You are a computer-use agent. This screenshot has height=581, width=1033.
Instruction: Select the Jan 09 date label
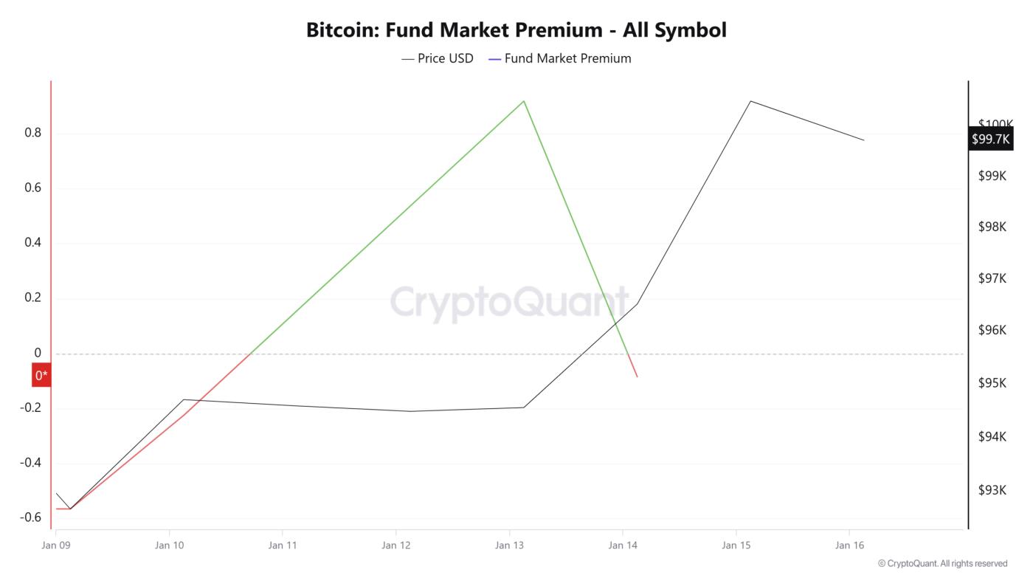pos(56,546)
